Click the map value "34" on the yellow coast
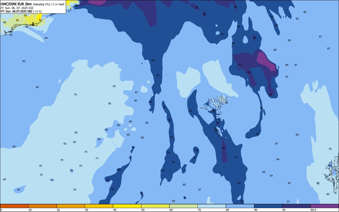 40,20
